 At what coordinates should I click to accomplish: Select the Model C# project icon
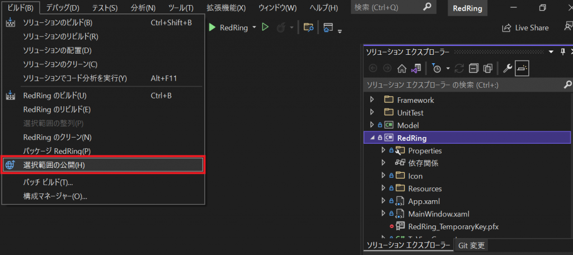[389, 125]
